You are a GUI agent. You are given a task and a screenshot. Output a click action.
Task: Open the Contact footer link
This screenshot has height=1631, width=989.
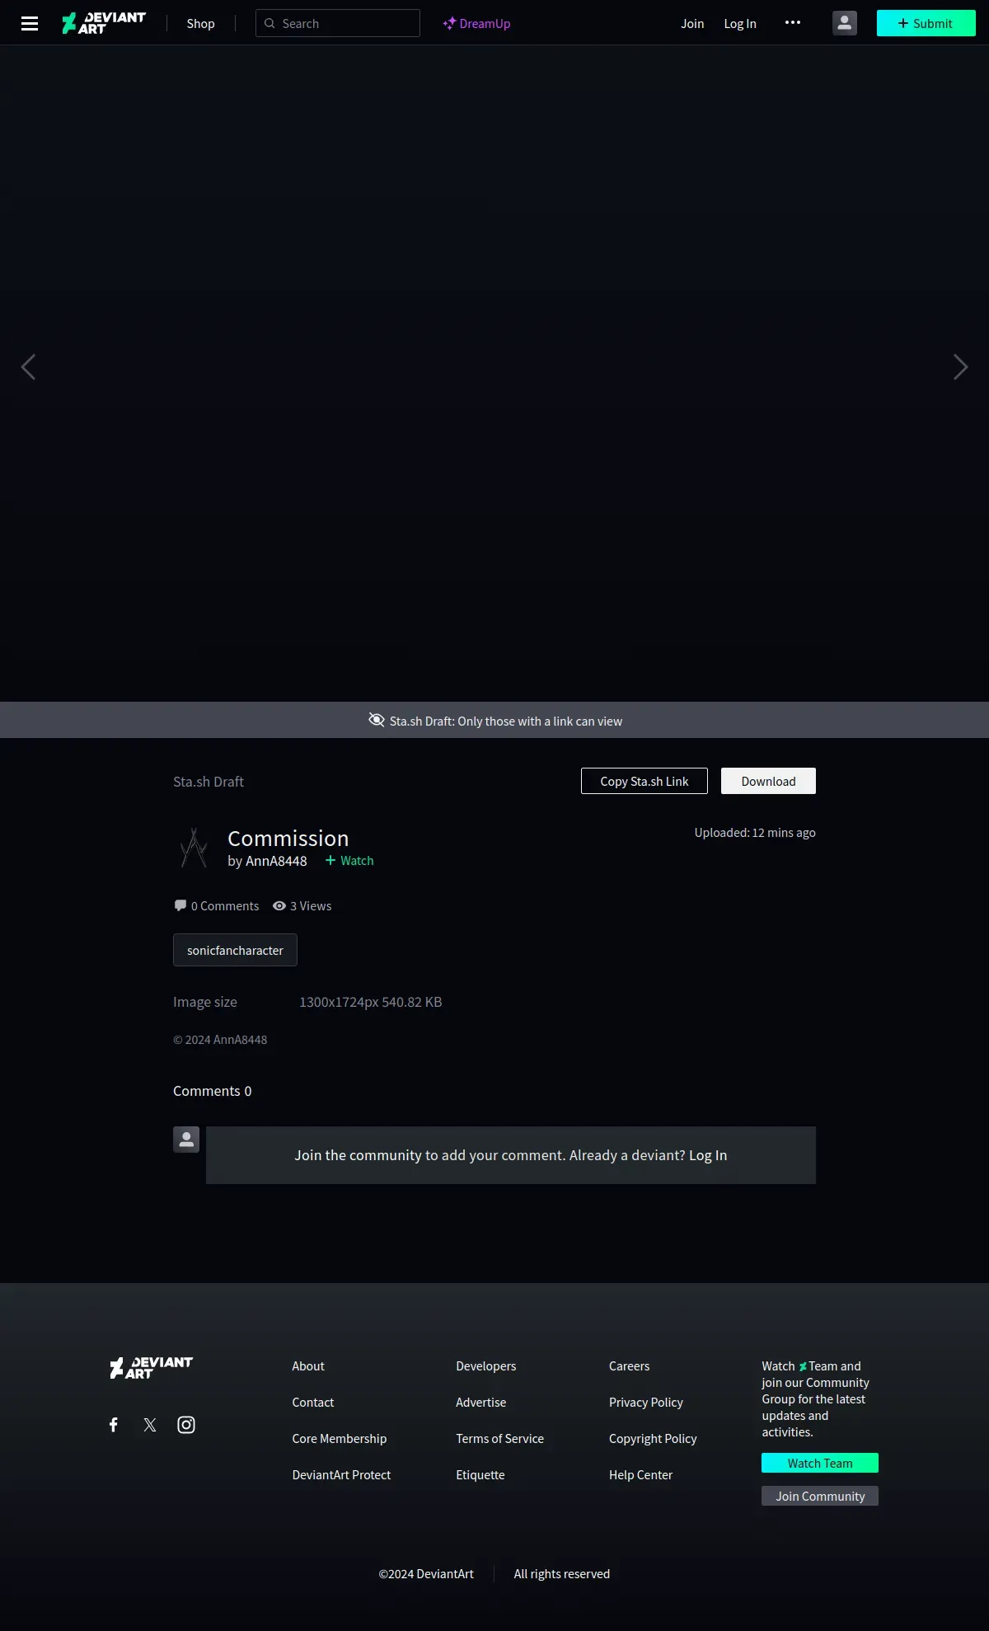click(313, 1403)
